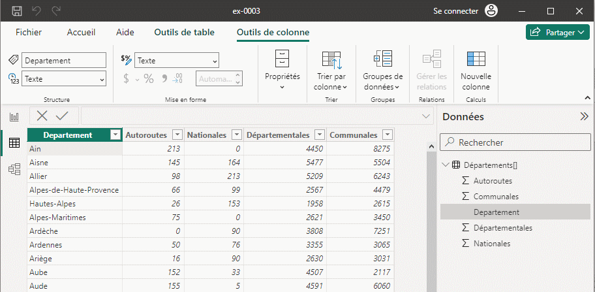Open the Accueil ribbon tab

[81, 32]
